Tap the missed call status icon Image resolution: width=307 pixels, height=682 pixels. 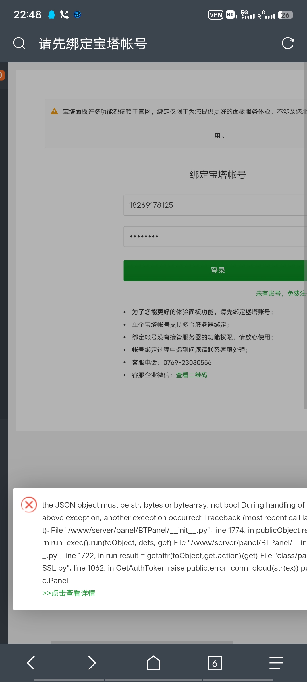click(x=65, y=14)
